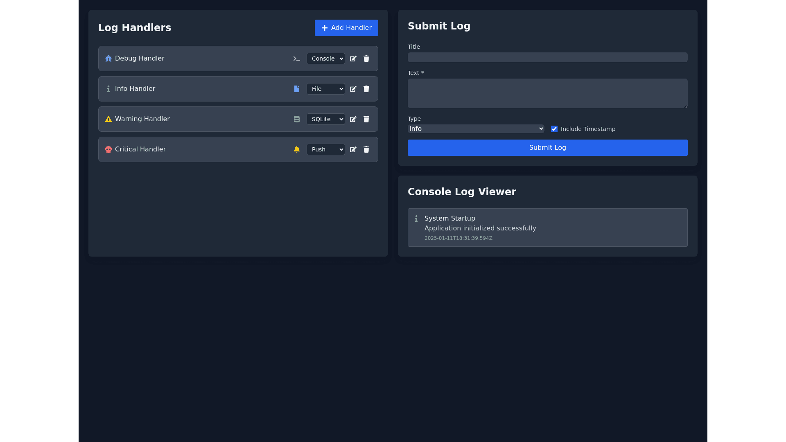Click the file icon on Info Handler
786x442 pixels.
pos(297,89)
